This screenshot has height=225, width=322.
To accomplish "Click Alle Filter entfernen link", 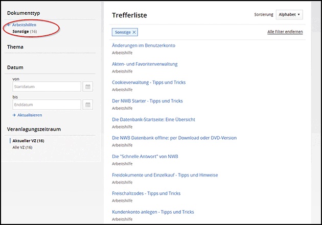I will point(285,32).
